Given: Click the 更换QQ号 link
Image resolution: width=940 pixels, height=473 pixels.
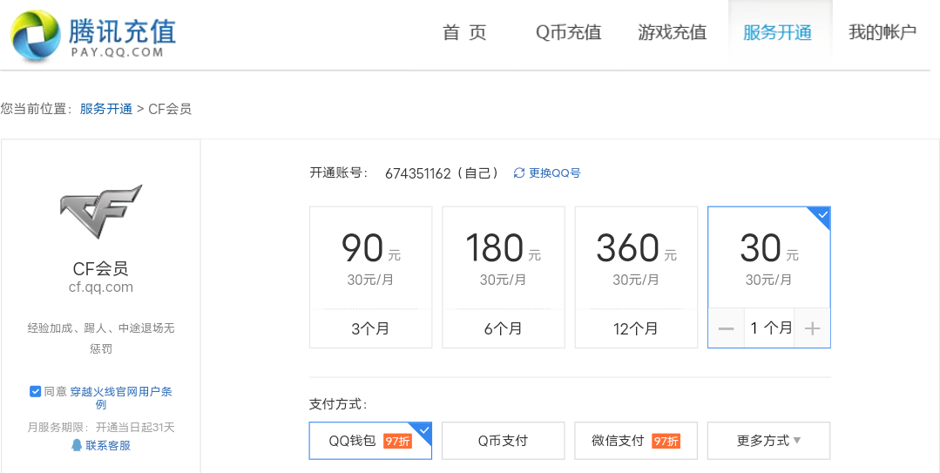Looking at the screenshot, I should [555, 173].
